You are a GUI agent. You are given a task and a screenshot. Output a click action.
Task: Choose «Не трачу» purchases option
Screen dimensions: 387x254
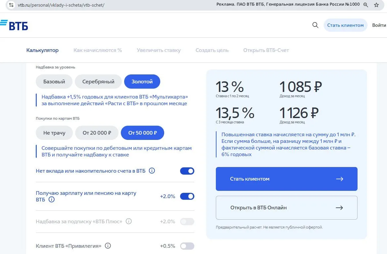54,133
